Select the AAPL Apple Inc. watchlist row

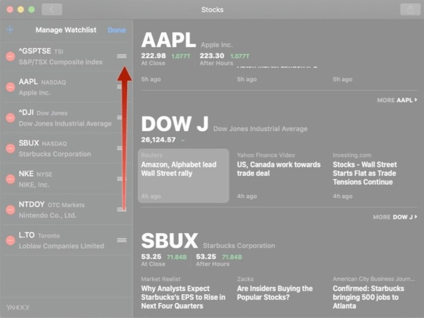(66, 87)
